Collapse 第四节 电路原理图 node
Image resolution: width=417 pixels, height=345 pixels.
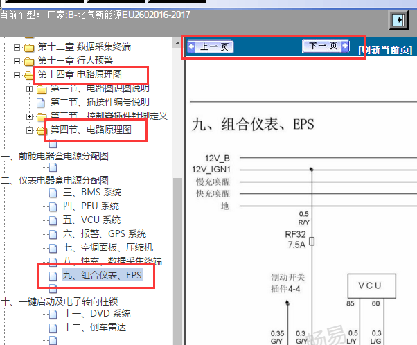click(x=30, y=130)
